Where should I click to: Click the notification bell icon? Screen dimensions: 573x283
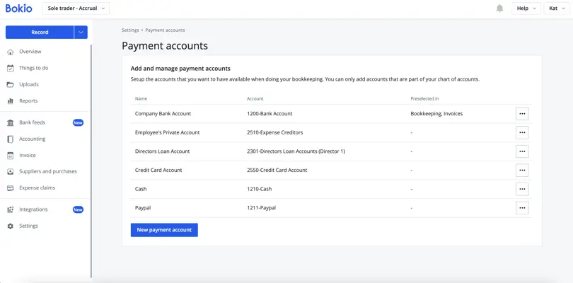(499, 8)
